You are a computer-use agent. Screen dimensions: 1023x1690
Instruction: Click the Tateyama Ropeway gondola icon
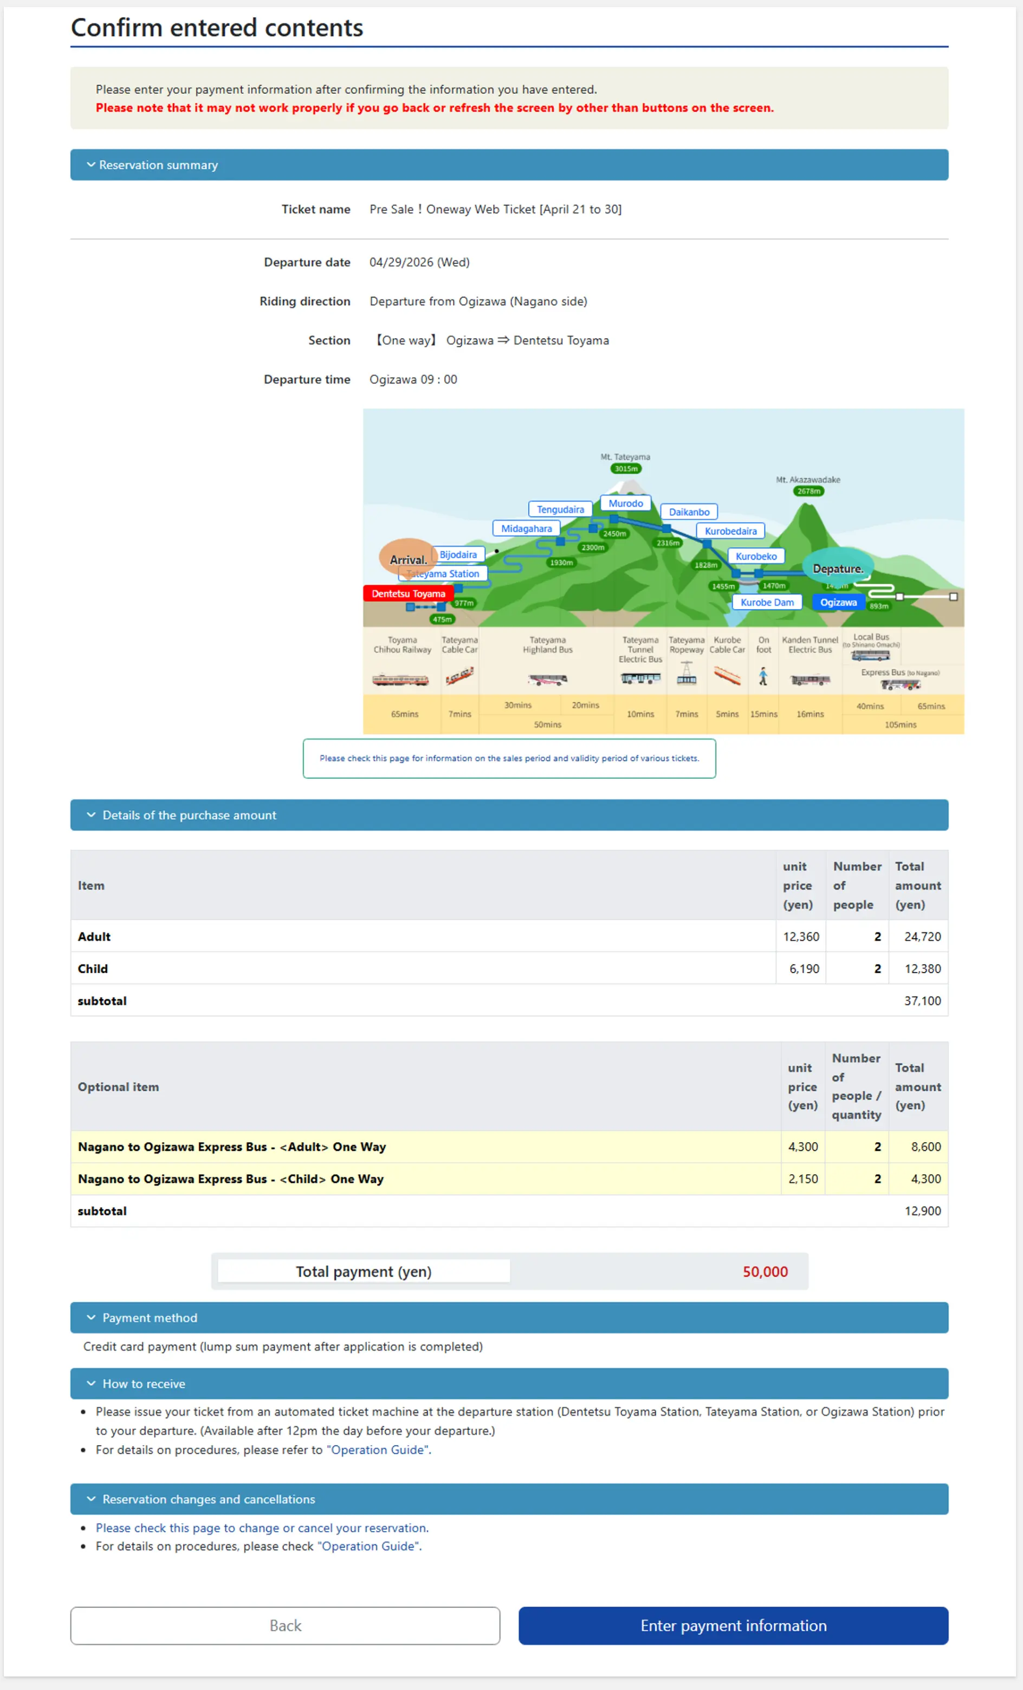[687, 677]
